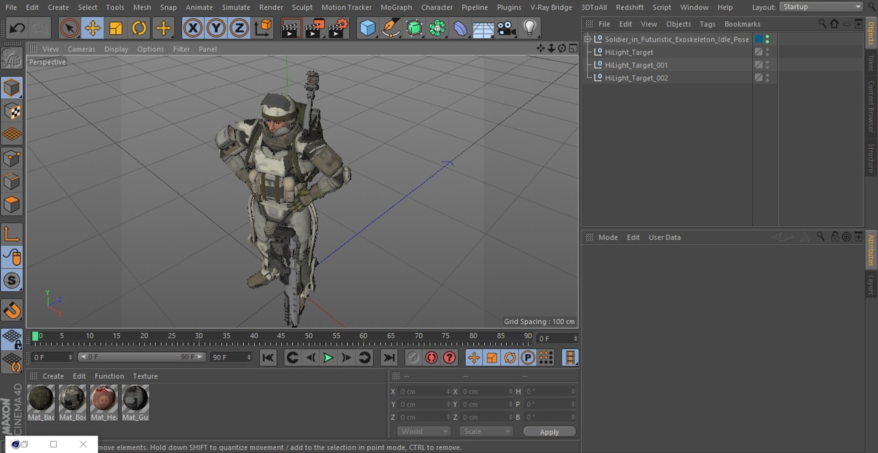Image resolution: width=878 pixels, height=453 pixels.
Task: Open the spline pen tool
Action: click(391, 28)
